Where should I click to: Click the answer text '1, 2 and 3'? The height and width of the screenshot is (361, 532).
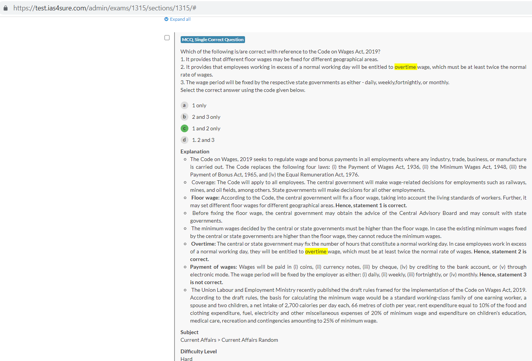point(203,140)
